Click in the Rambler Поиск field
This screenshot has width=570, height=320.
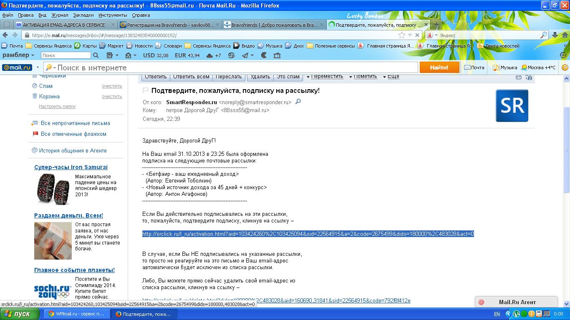pyautogui.click(x=66, y=55)
